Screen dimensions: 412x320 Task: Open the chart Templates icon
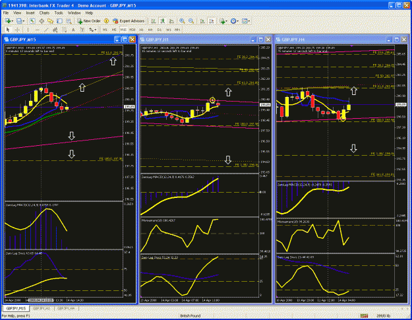[x=245, y=21]
